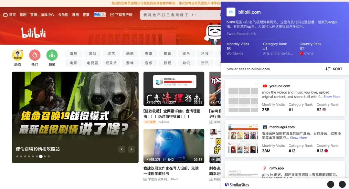
Task: Select the 科技 category tag
Action: pyautogui.click(x=205, y=54)
